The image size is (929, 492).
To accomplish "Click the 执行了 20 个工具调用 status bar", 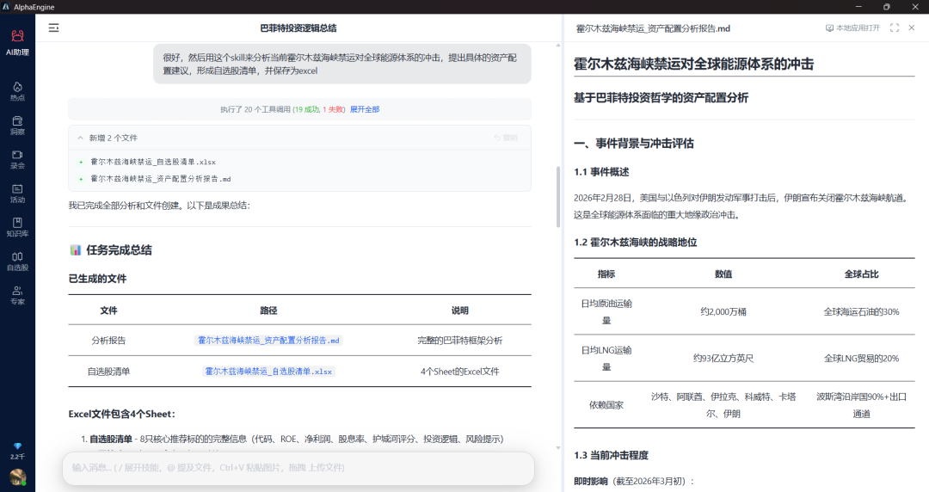I will (x=300, y=109).
